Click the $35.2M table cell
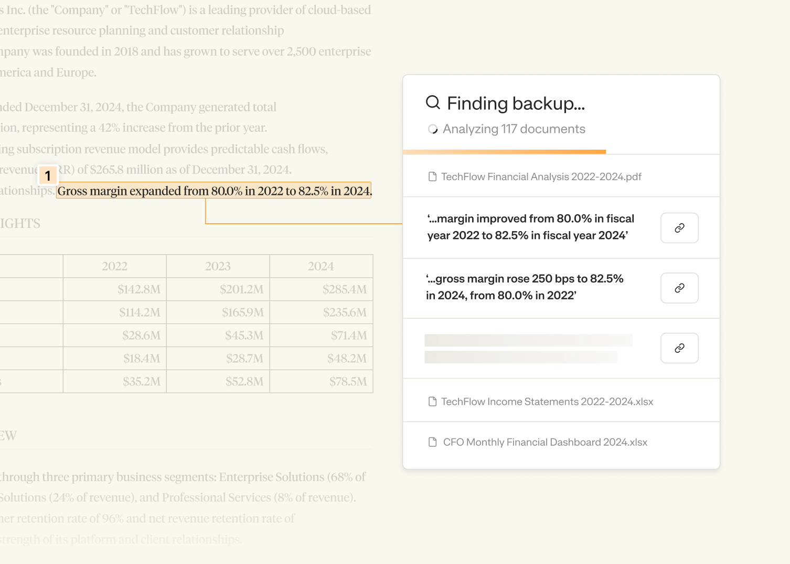Image resolution: width=790 pixels, height=564 pixels. (115, 382)
